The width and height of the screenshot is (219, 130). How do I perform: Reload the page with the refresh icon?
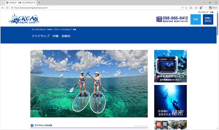coord(7,8)
